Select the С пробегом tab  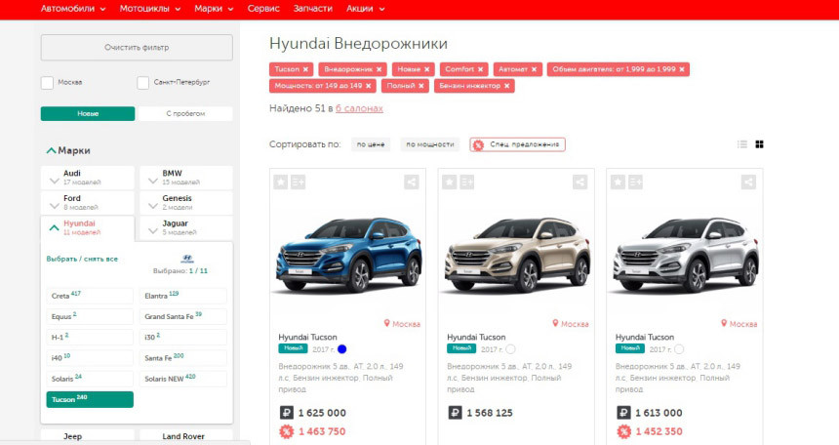(x=185, y=113)
